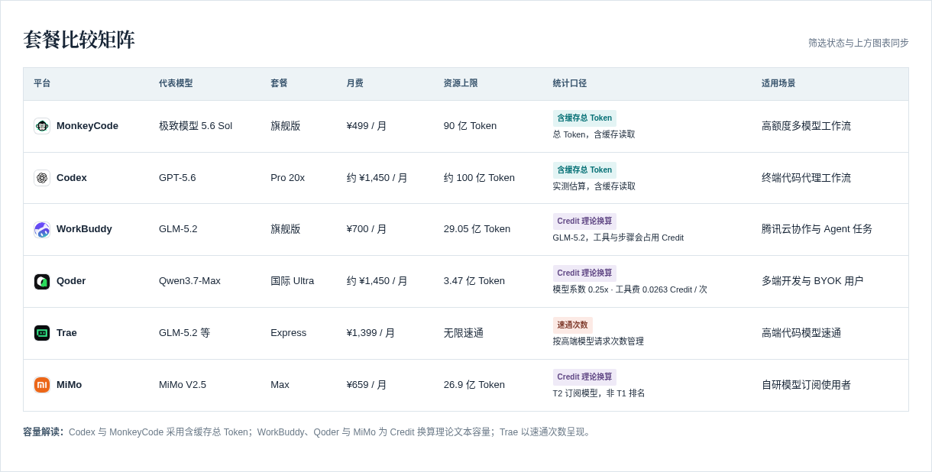Viewport: 932px width, 472px height.
Task: Click the 旗舰版 plan in WorkBuddy row
Action: [286, 229]
